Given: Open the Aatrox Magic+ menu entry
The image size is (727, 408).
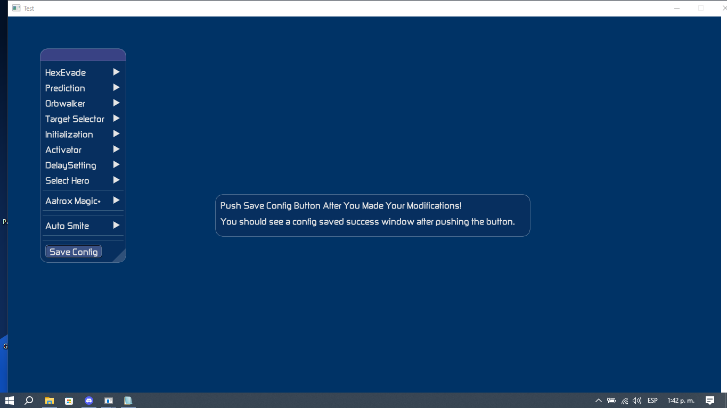Looking at the screenshot, I should [73, 201].
